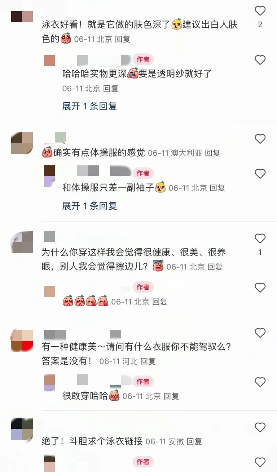277x472 pixels.
Task: Like the gymnastics outfit comment from Australia
Action: [x=260, y=139]
